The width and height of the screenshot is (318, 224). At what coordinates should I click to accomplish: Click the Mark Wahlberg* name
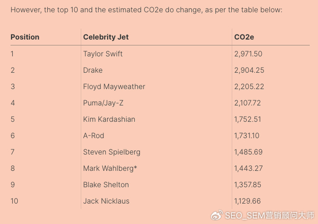110,168
